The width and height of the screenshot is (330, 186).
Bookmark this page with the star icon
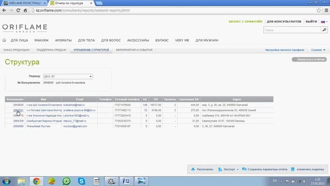pyautogui.click(x=319, y=10)
